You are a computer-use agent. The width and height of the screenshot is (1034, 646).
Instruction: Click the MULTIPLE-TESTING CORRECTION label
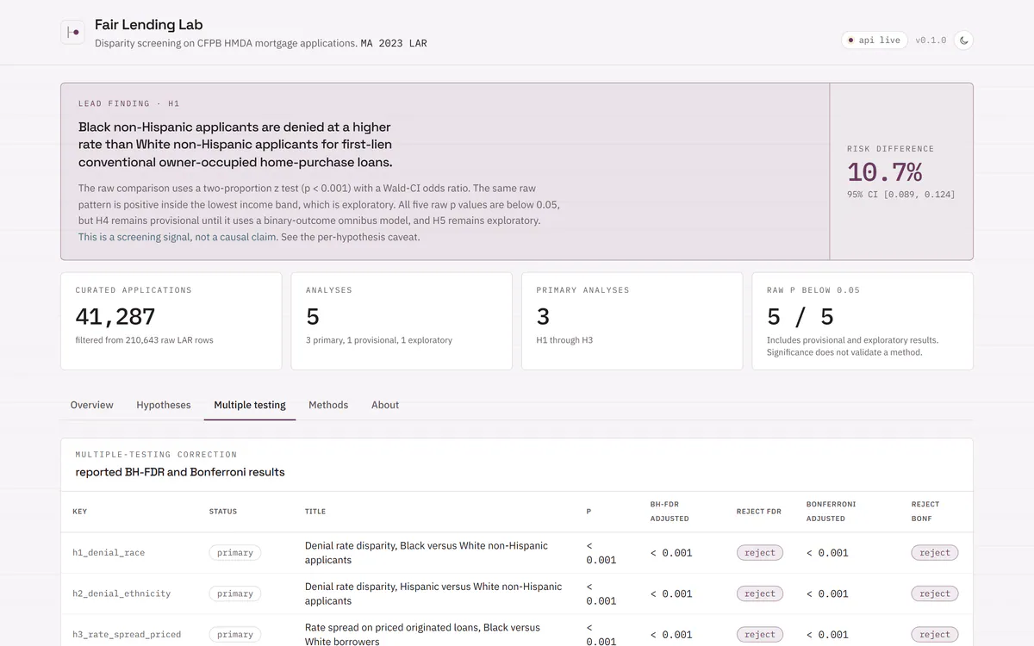(x=156, y=454)
